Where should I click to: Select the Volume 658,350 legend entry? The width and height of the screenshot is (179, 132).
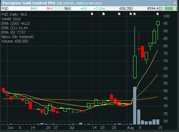pyautogui.click(x=15, y=41)
